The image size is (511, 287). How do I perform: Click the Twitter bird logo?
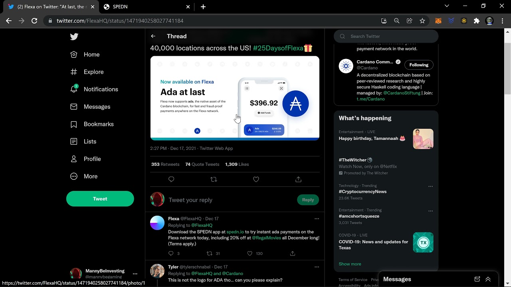pyautogui.click(x=74, y=37)
